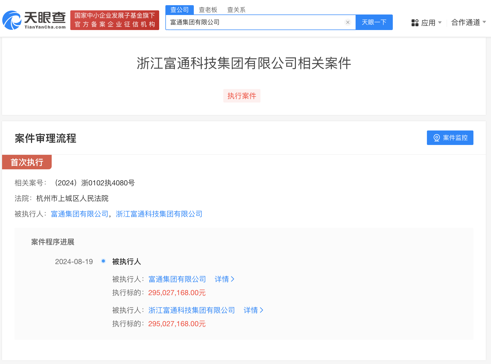Clear the search text with the × icon
Viewport: 491px width, 364px height.
[348, 22]
